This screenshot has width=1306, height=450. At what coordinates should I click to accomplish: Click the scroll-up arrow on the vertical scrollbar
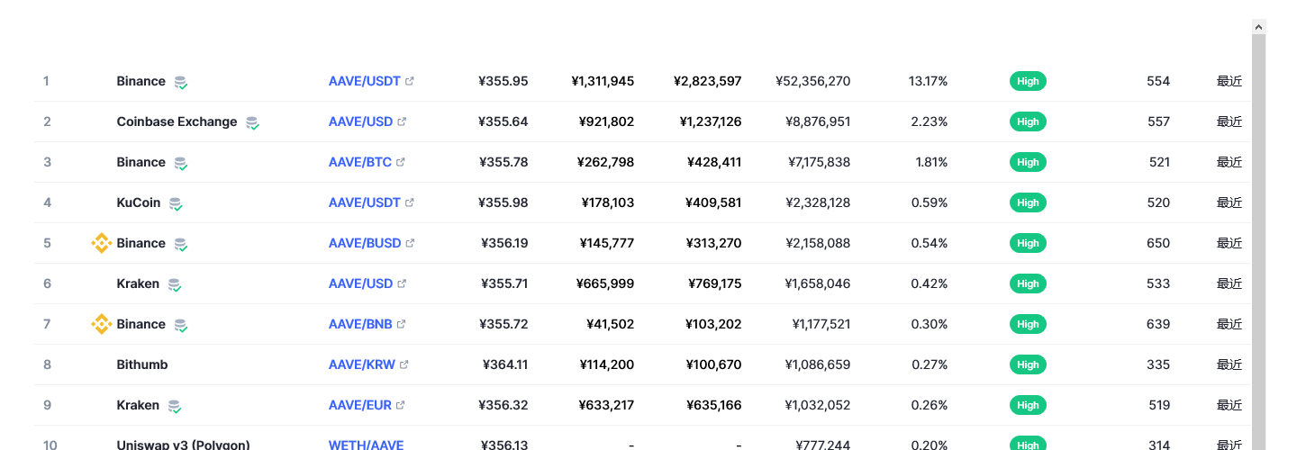[1259, 28]
